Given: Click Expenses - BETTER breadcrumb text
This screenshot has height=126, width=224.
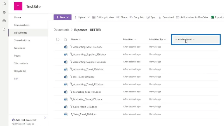Looking at the screenshot, I should [x=87, y=30].
